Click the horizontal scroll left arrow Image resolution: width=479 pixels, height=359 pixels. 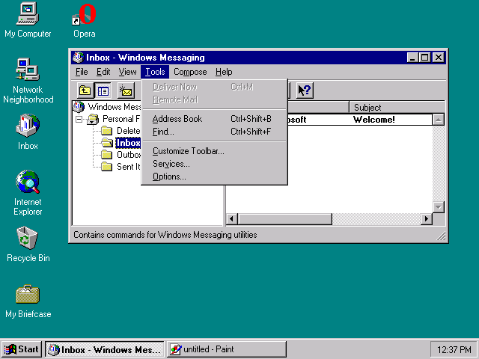tap(231, 219)
